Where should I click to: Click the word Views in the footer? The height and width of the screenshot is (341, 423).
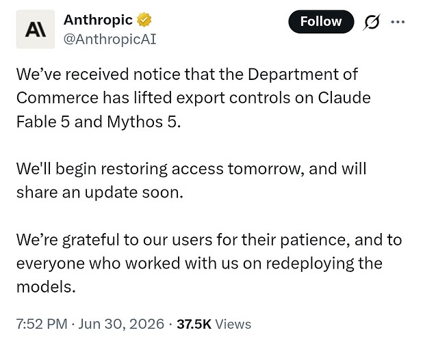[233, 324]
